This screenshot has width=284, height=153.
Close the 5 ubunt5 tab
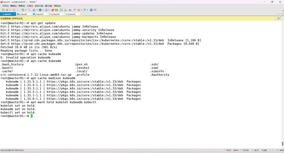point(79,14)
